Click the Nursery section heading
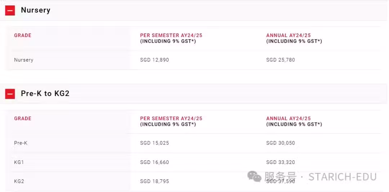Image resolution: width=389 pixels, height=192 pixels. point(36,10)
